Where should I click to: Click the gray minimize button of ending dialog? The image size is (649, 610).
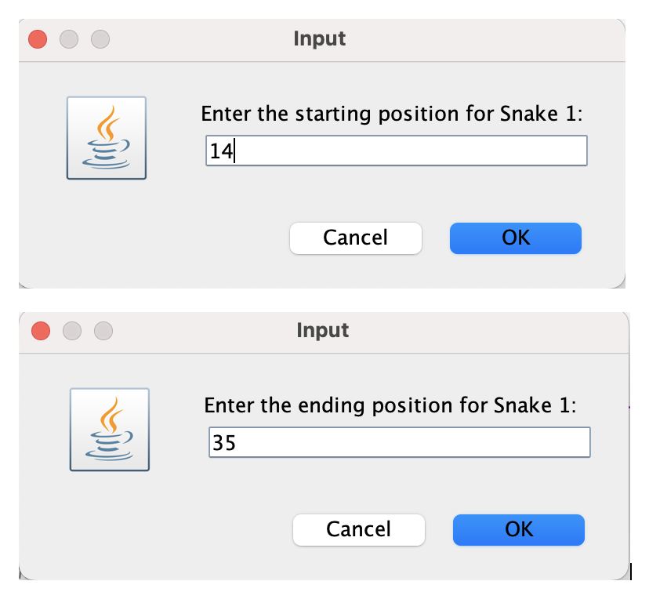tap(72, 330)
